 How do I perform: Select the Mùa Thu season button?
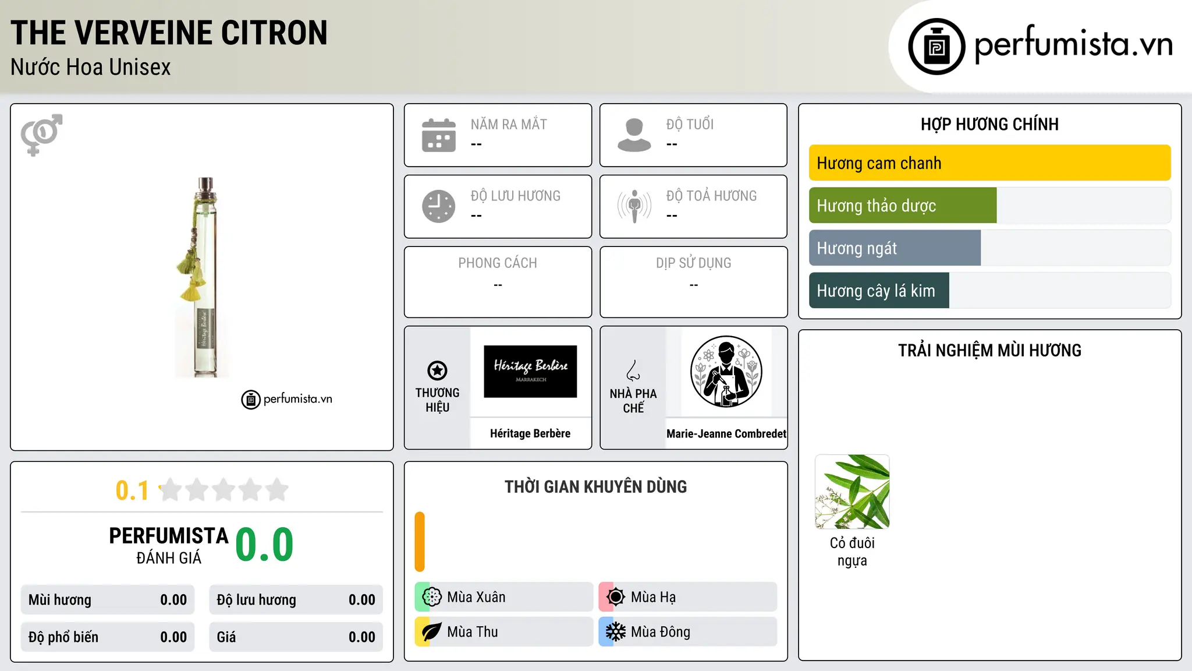click(x=504, y=632)
